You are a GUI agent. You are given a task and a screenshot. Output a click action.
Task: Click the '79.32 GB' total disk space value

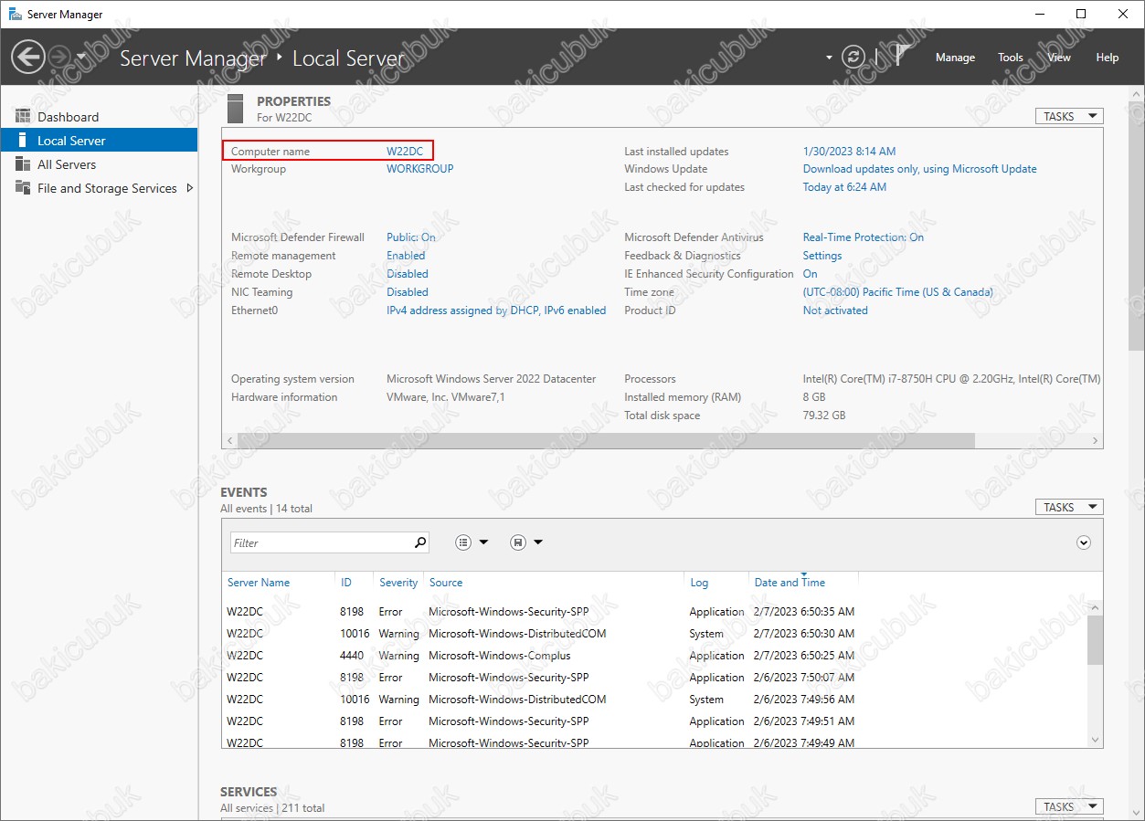[824, 416]
